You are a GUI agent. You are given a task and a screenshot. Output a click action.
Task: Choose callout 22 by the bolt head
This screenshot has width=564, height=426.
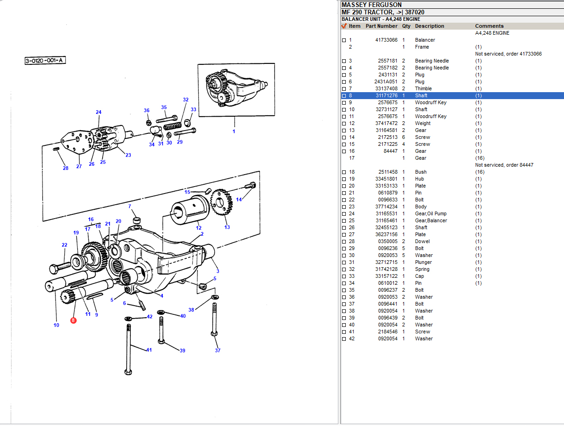click(64, 245)
